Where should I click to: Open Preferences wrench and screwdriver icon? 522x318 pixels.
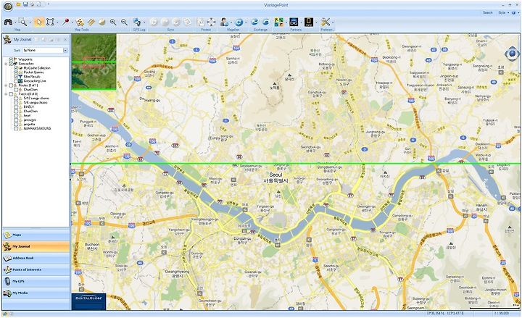tap(326, 22)
